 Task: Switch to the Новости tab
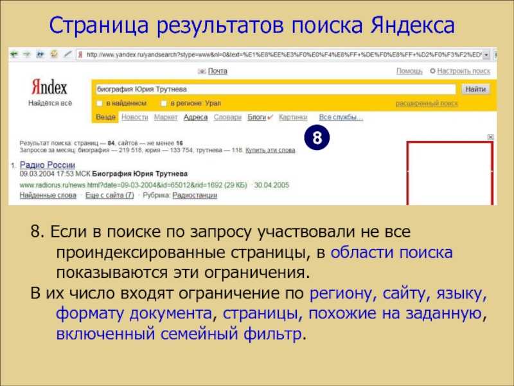tap(135, 117)
